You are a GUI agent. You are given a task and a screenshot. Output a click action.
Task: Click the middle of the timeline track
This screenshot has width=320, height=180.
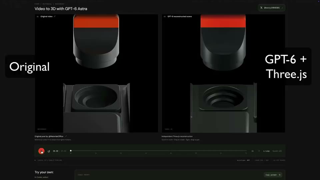coord(159,151)
